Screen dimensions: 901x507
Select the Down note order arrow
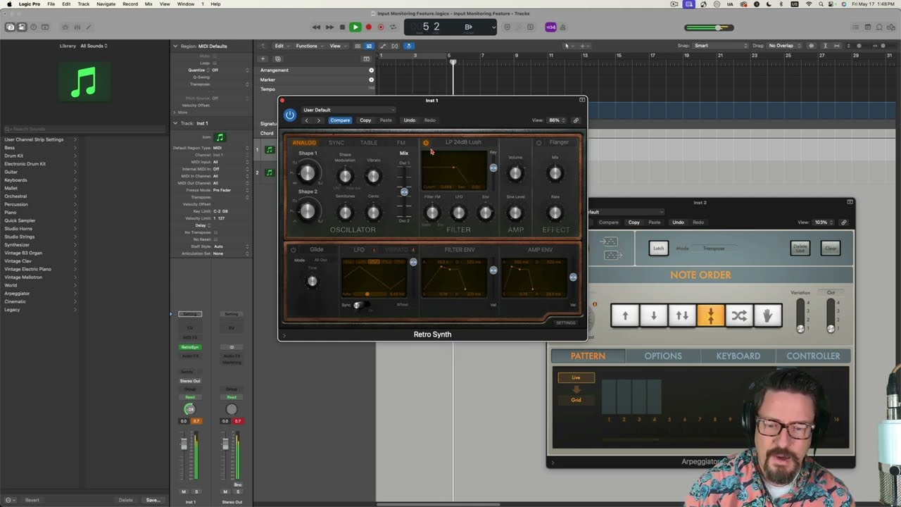tap(653, 315)
